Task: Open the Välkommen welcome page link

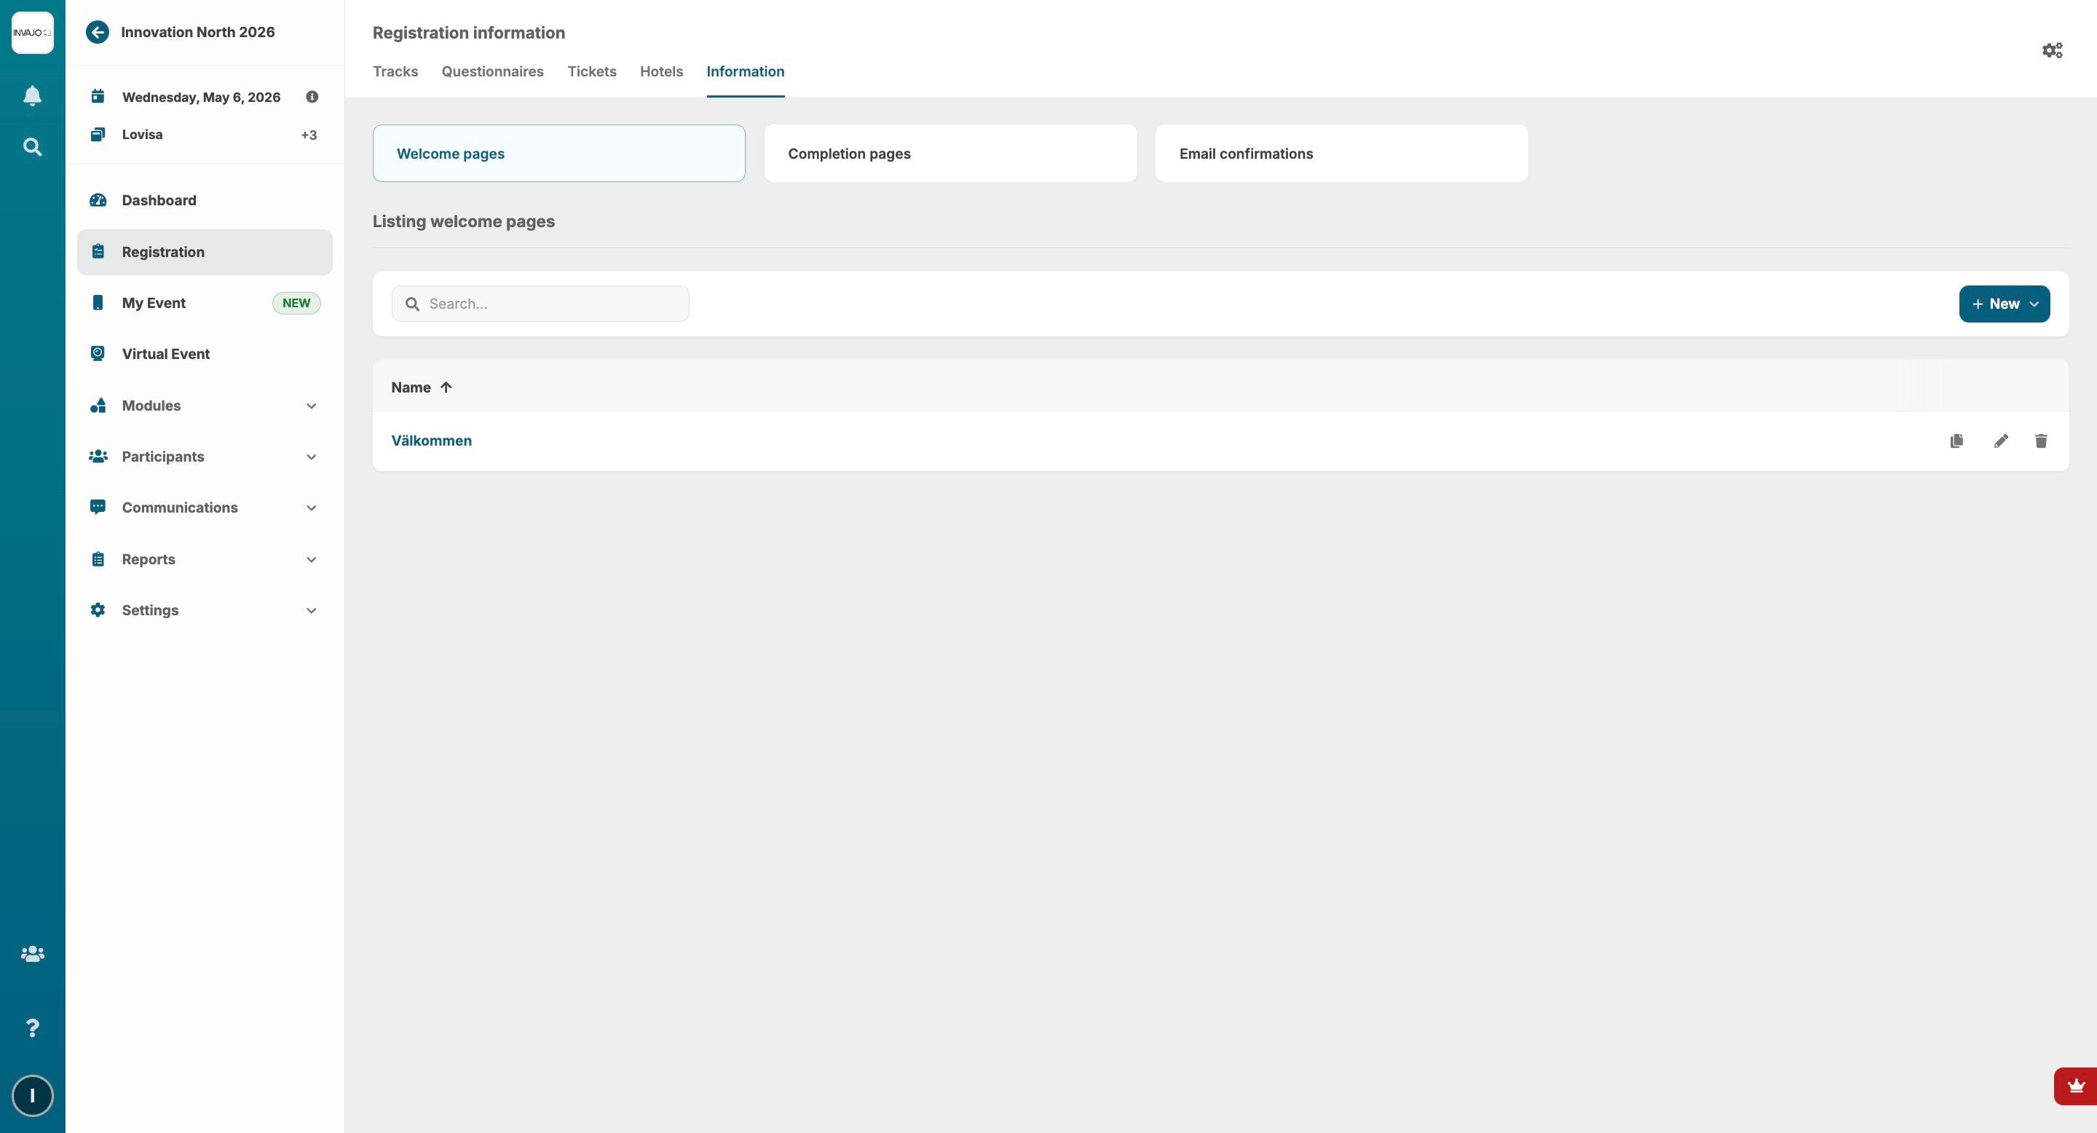Action: 432,441
